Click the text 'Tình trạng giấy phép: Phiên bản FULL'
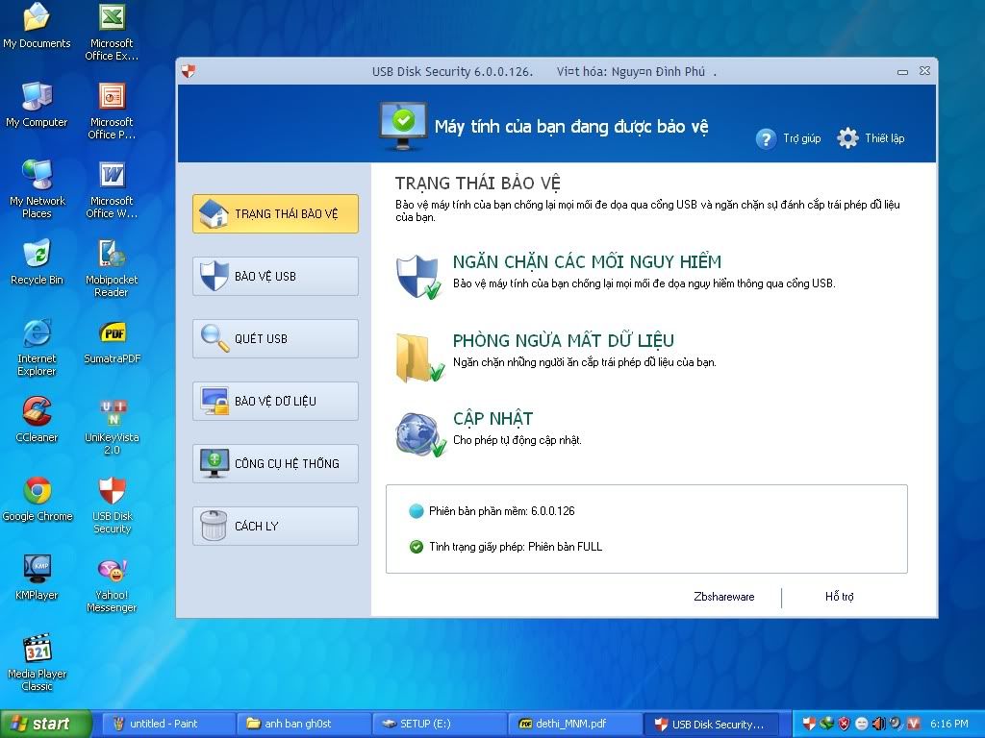The width and height of the screenshot is (985, 738). [x=516, y=547]
